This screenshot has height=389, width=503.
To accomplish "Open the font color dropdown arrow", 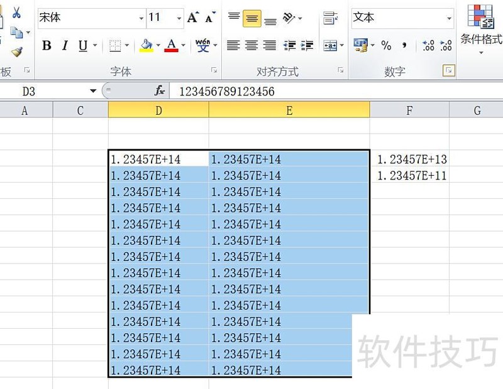I will pos(183,45).
